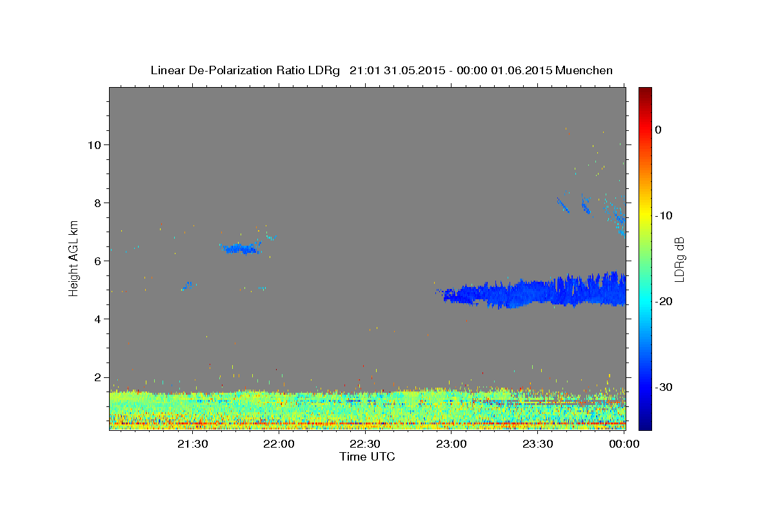Click the height tick label 2

[98, 377]
